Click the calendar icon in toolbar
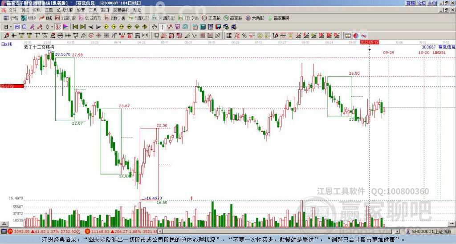This screenshot has width=456, height=244. coord(195,27)
